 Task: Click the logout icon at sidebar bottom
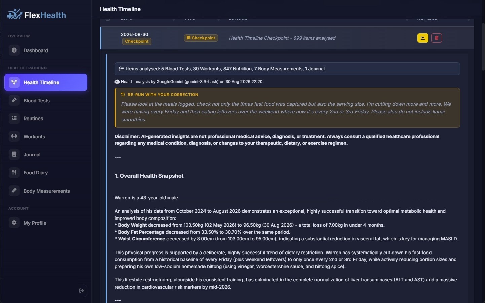click(x=81, y=291)
